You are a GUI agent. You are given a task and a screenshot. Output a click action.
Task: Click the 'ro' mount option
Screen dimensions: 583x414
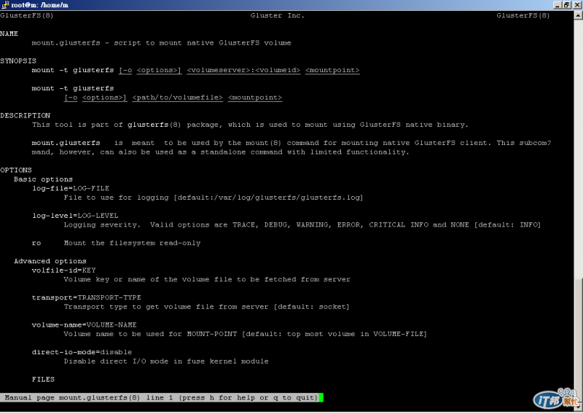point(36,243)
